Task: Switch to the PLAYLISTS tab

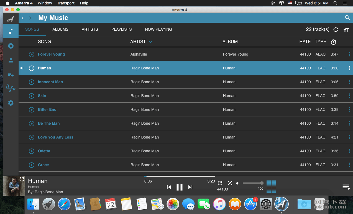Action: pos(122,29)
